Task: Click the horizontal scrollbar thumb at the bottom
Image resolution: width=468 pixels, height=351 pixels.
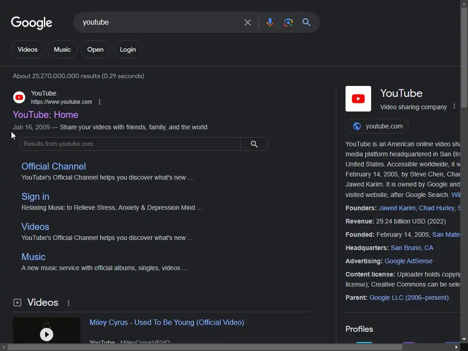Action: pyautogui.click(x=205, y=347)
